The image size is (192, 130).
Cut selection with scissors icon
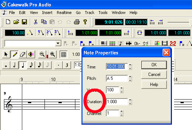click(x=36, y=22)
